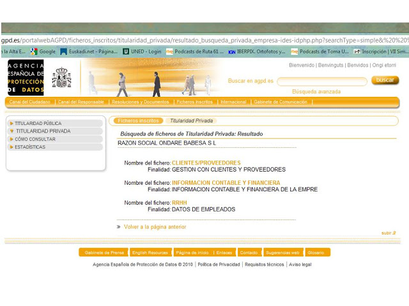Click the Spanish coat of arms emblem
Viewport: 409px width, 306px height.
click(x=62, y=77)
